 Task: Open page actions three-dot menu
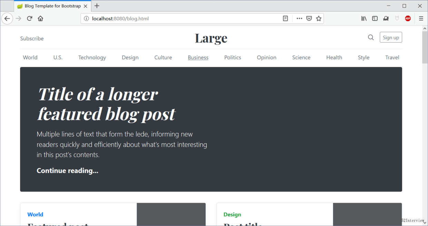(x=299, y=19)
